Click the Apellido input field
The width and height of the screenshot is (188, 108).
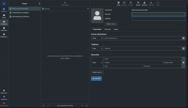click(x=158, y=18)
